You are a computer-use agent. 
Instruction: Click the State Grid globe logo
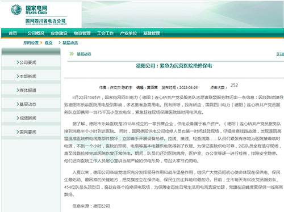point(16,10)
